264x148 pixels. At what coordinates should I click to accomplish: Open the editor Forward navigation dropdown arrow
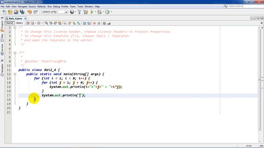coord(42,23)
